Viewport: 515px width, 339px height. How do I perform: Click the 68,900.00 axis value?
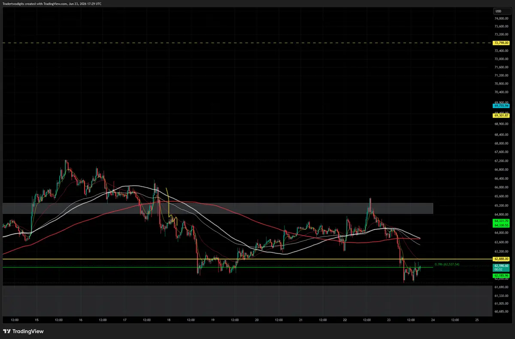click(x=501, y=124)
